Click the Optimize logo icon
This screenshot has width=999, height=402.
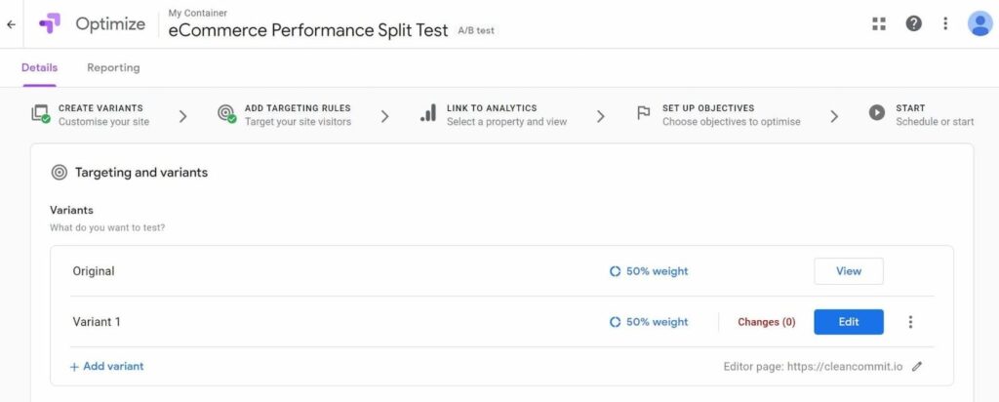coord(49,24)
